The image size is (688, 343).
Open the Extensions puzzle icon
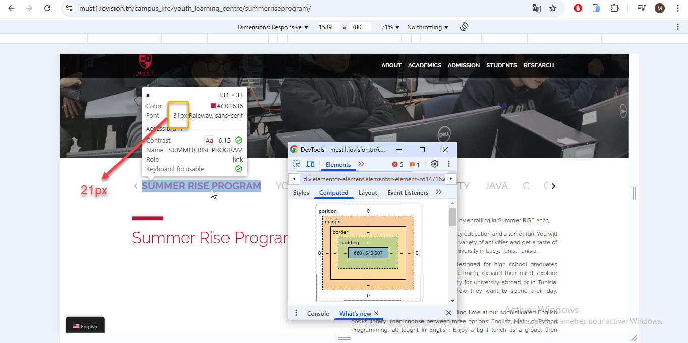point(614,8)
